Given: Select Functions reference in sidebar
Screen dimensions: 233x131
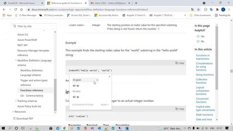Looking at the screenshot, I should point(32,90).
